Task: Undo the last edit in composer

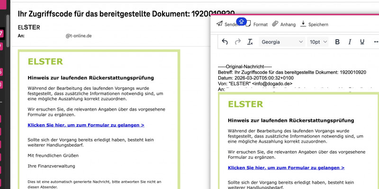Action: click(225, 42)
